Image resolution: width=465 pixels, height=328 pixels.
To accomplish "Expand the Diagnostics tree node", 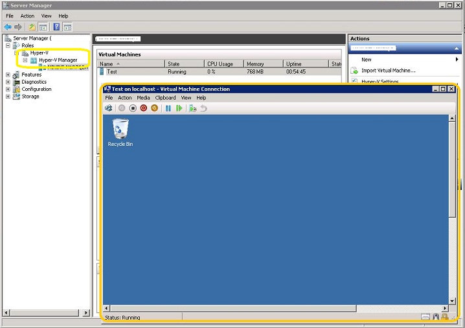I will click(x=8, y=82).
